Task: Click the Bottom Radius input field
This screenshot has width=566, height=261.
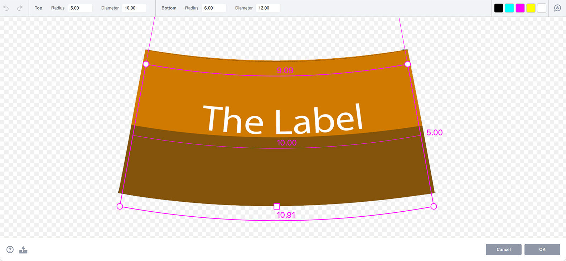Action: [214, 8]
